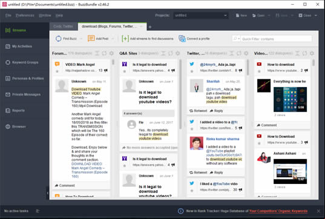Image resolution: width=325 pixels, height=219 pixels.
Task: Switch to the first workspace tab
Action: coord(63,27)
